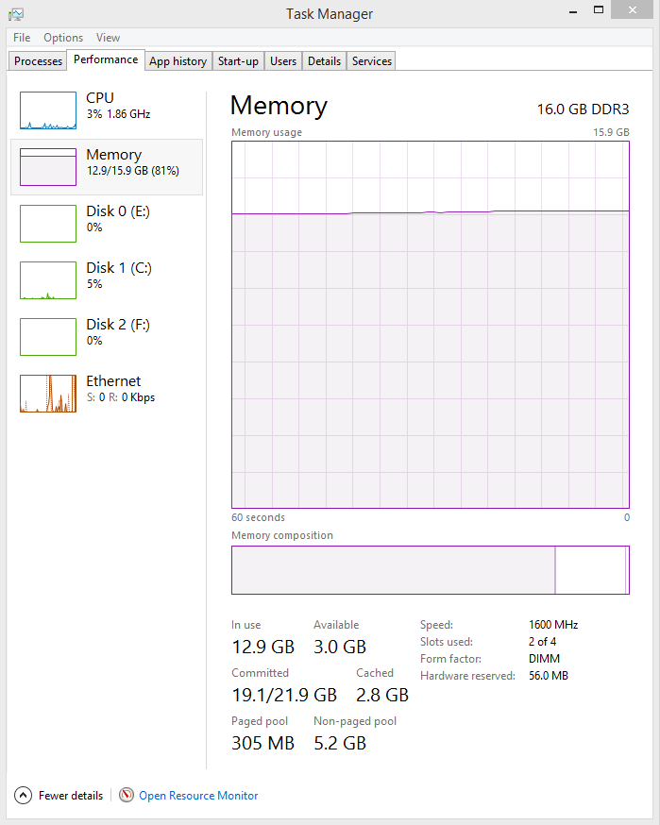Open the File menu
Viewport: 660px width, 825px height.
point(22,38)
